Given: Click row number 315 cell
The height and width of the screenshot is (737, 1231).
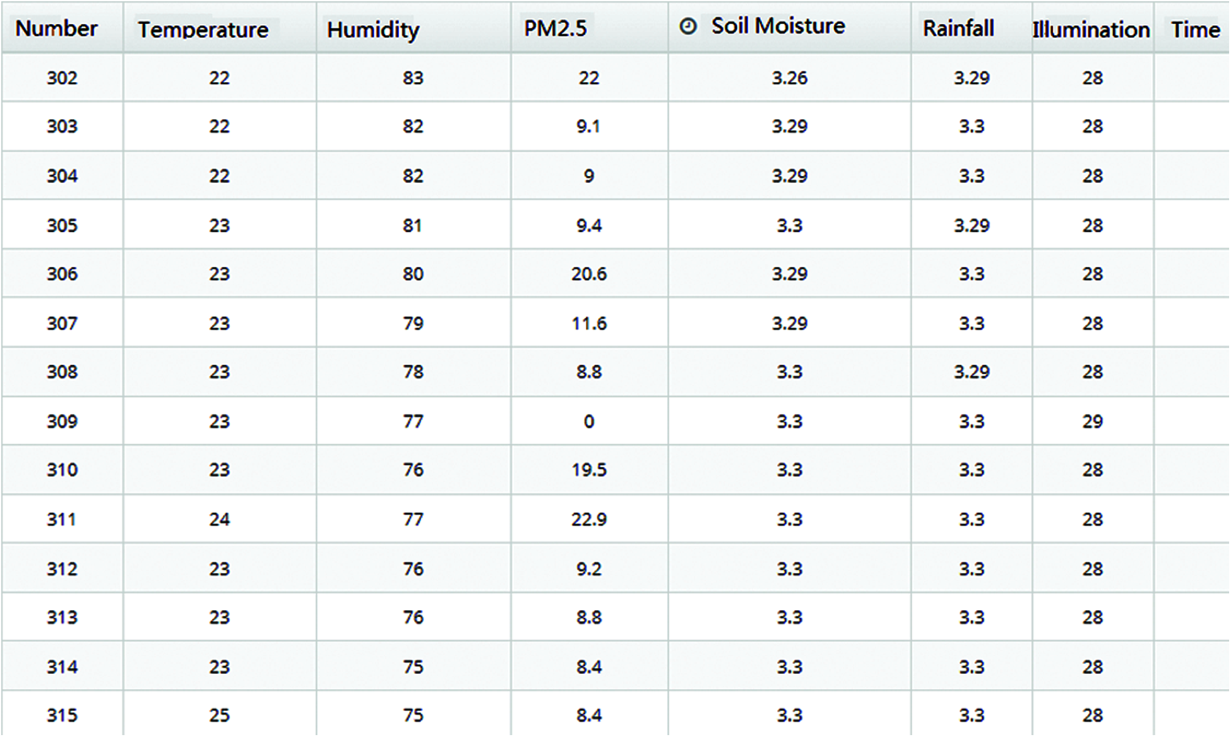Looking at the screenshot, I should pos(62,716).
